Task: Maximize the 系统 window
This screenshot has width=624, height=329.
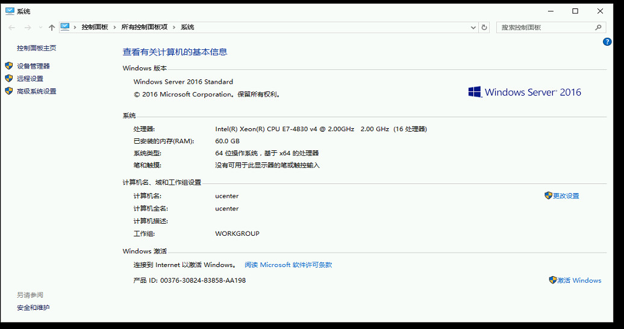Action: (x=575, y=11)
